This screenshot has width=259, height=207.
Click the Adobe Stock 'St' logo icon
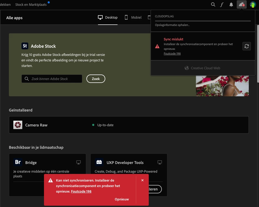point(25,46)
